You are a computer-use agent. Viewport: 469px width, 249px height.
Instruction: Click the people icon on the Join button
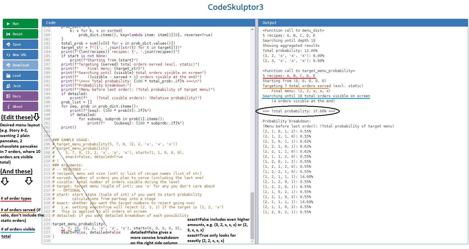click(x=8, y=86)
